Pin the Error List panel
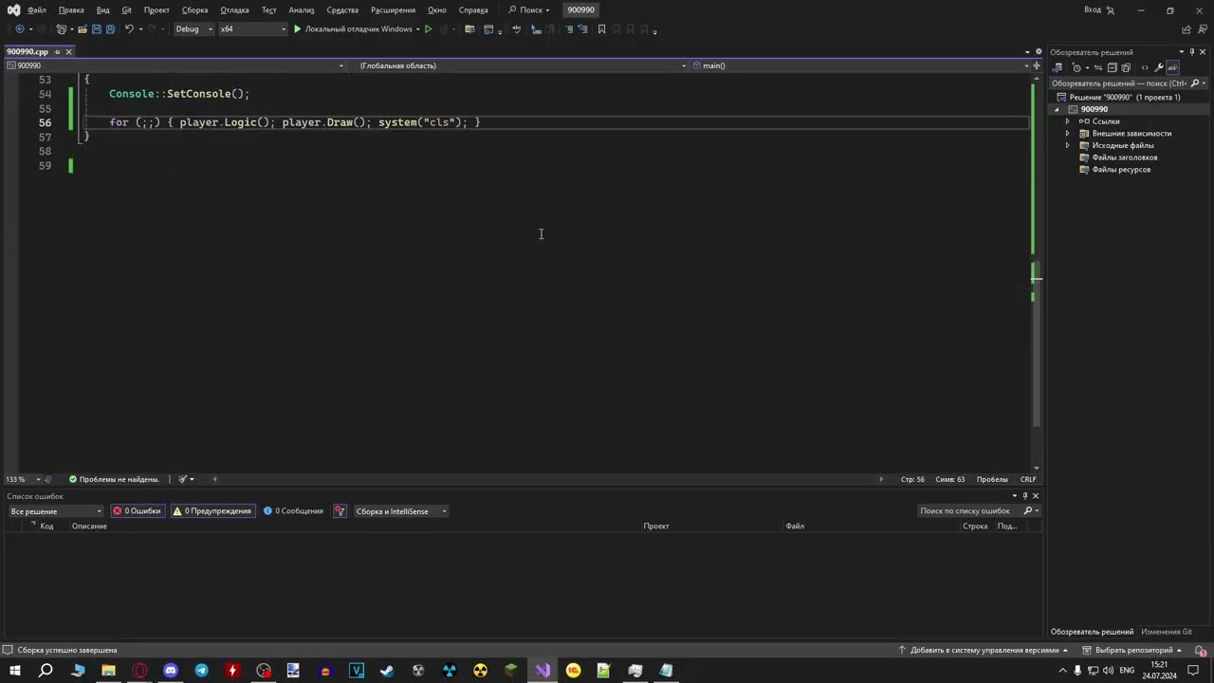The image size is (1214, 683). [1024, 496]
